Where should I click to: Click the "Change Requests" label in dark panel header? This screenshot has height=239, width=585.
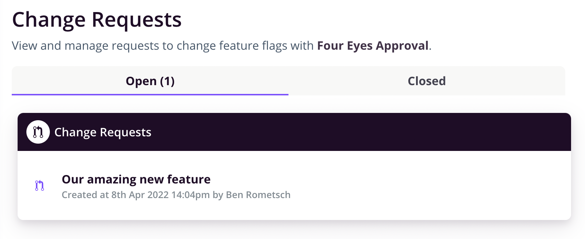point(103,132)
